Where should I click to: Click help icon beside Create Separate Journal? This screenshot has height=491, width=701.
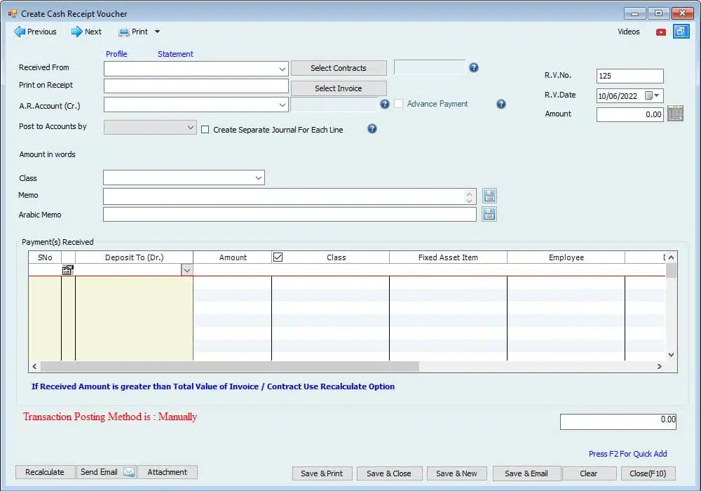pyautogui.click(x=372, y=129)
